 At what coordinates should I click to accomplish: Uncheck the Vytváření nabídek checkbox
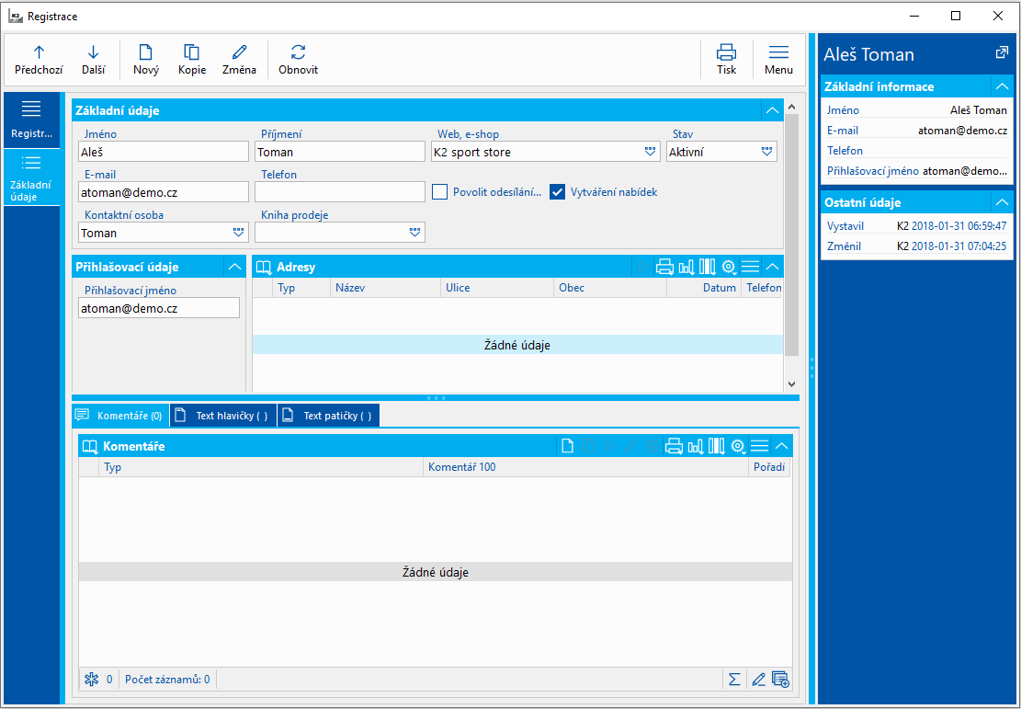(557, 192)
